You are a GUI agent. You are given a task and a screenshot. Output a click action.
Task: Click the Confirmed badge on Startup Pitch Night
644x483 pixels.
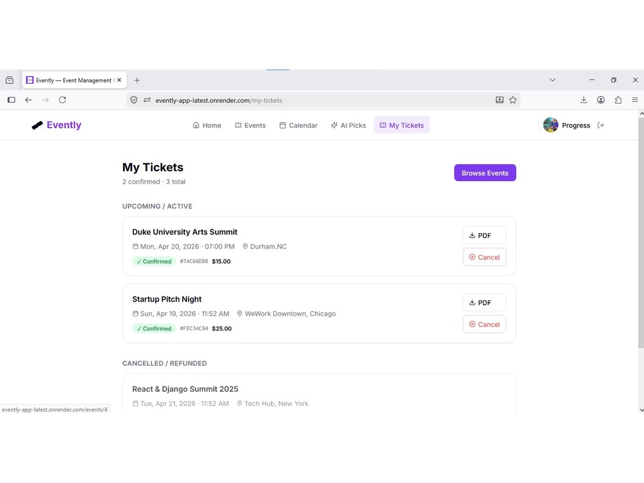point(154,328)
